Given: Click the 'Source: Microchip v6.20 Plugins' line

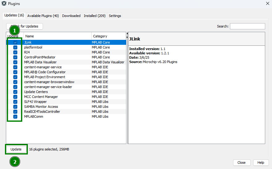Looking at the screenshot, I should [153, 62].
